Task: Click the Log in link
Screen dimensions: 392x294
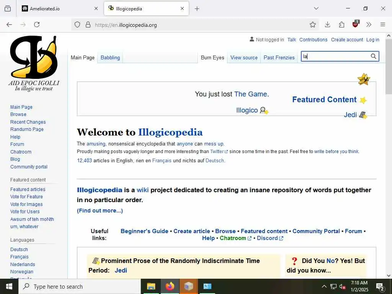Action: (372, 39)
